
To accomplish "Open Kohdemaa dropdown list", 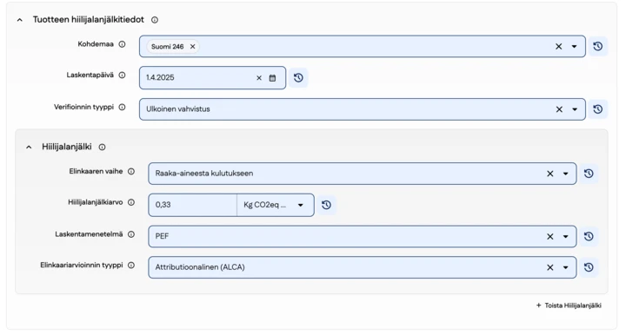I will pos(574,47).
